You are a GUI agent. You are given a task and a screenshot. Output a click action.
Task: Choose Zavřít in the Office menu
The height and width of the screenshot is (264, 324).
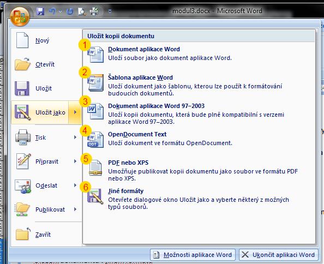coord(43,235)
